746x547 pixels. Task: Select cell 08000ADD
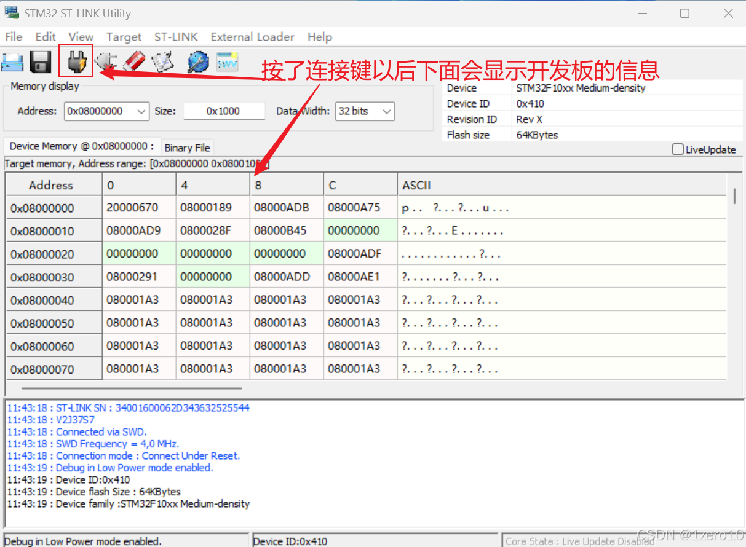pyautogui.click(x=287, y=277)
